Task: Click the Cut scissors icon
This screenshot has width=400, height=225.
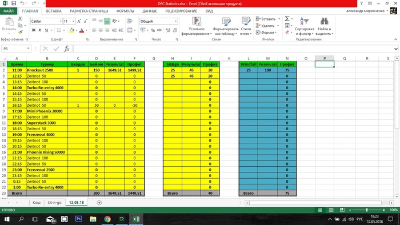Action: point(20,19)
